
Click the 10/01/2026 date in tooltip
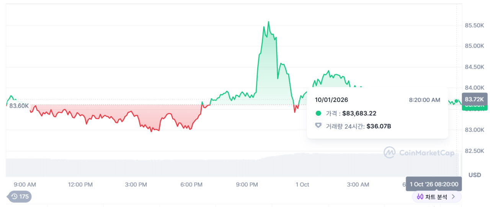(332, 100)
